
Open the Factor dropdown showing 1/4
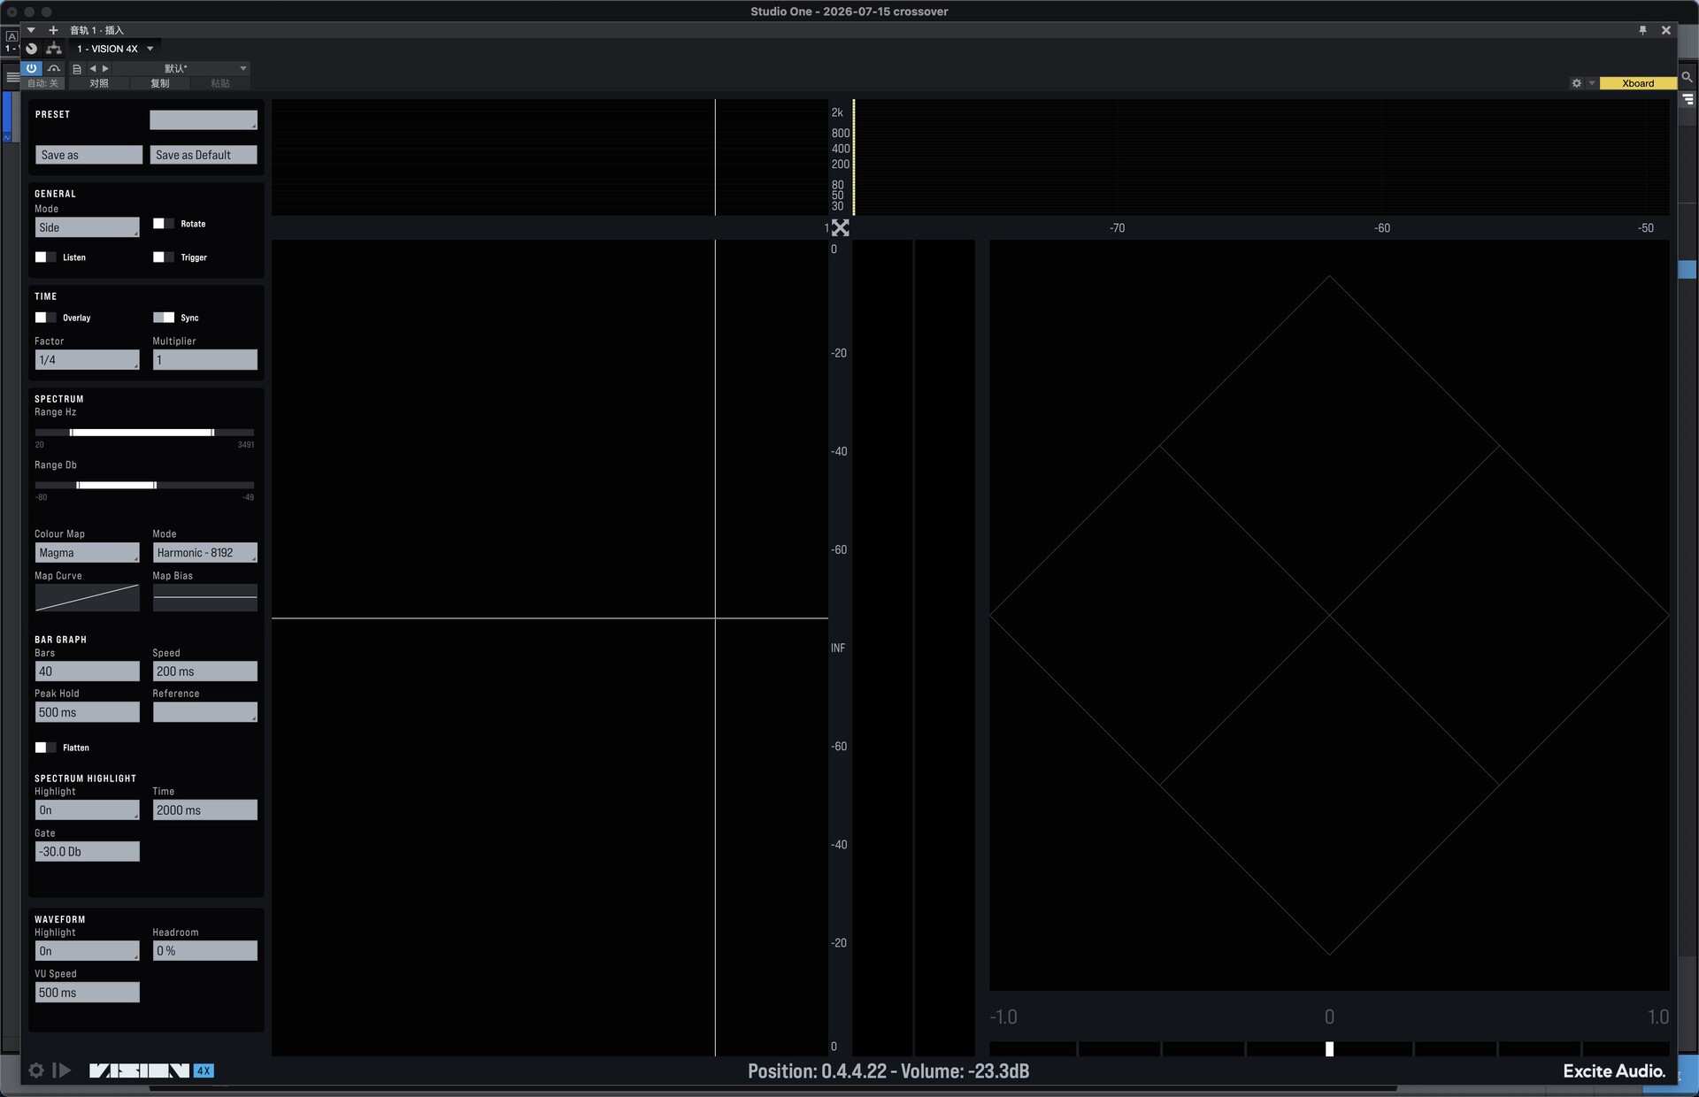[87, 360]
